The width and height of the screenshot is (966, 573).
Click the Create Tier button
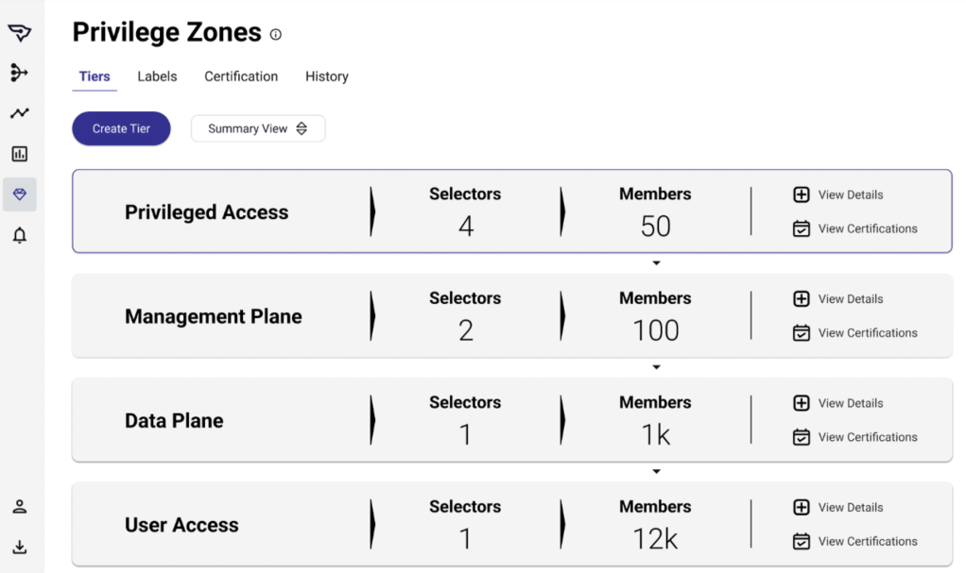point(121,128)
